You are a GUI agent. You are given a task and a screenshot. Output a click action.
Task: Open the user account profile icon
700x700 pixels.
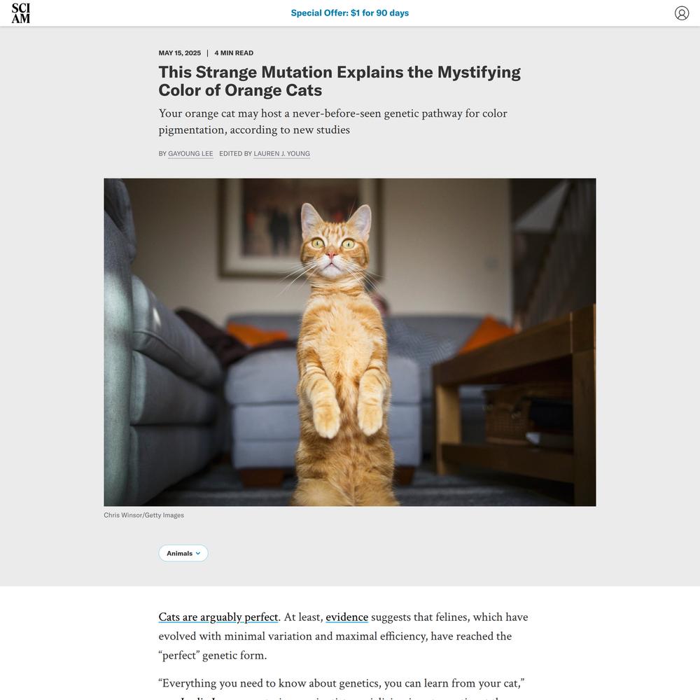pyautogui.click(x=681, y=13)
